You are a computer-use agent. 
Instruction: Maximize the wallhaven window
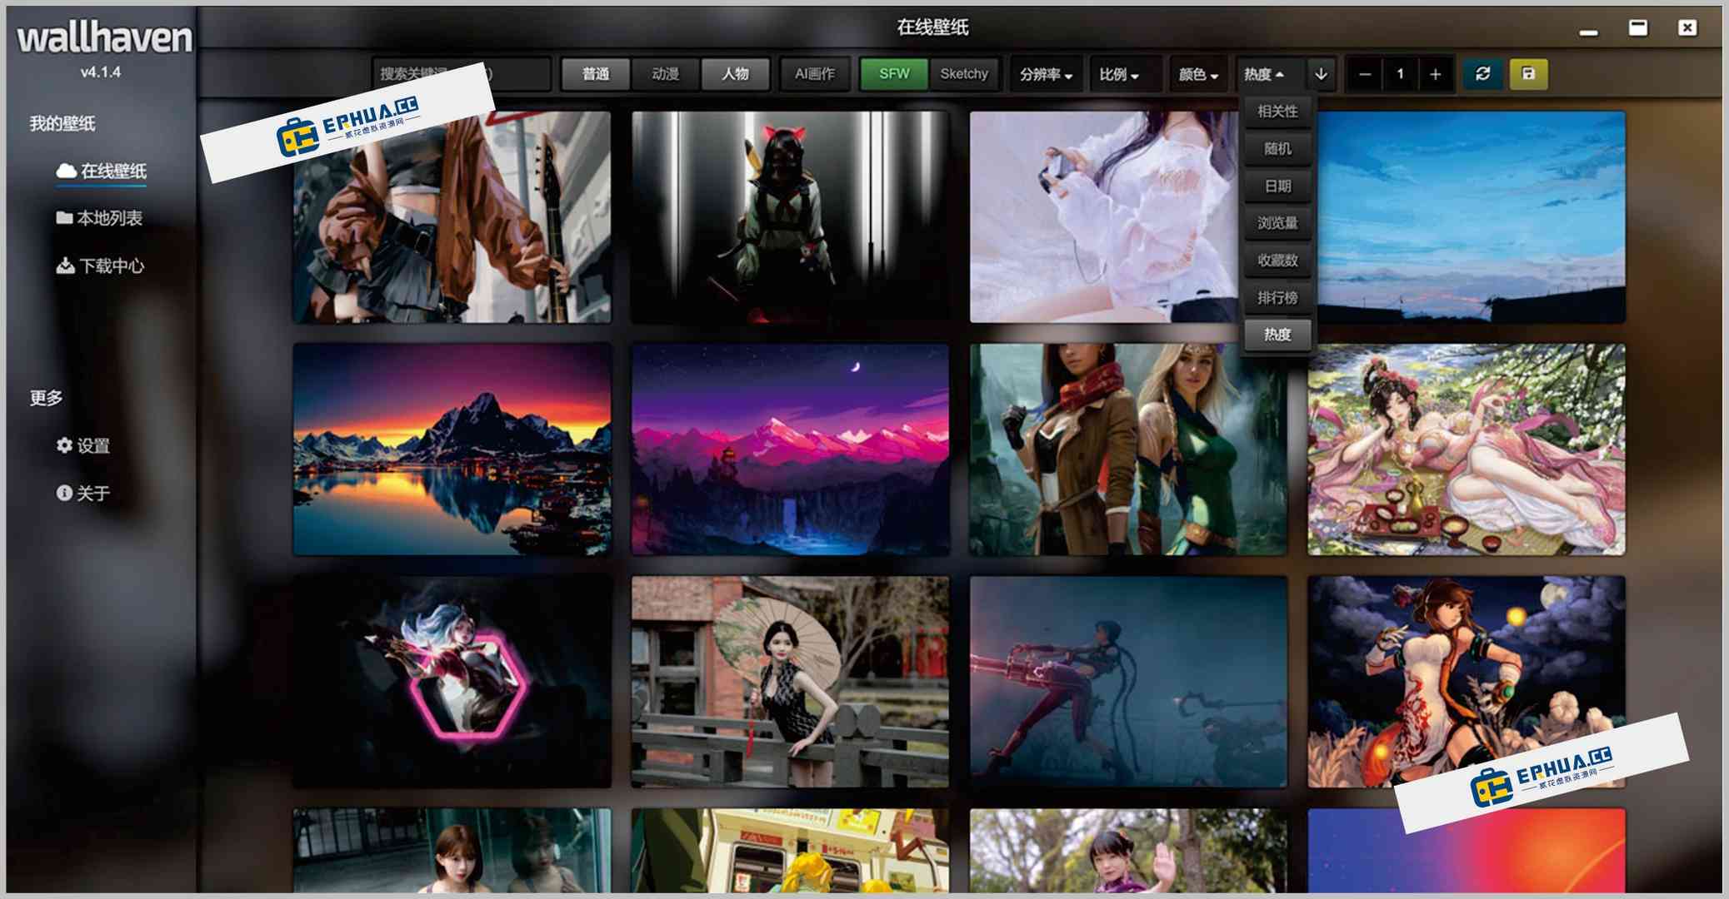1638,27
